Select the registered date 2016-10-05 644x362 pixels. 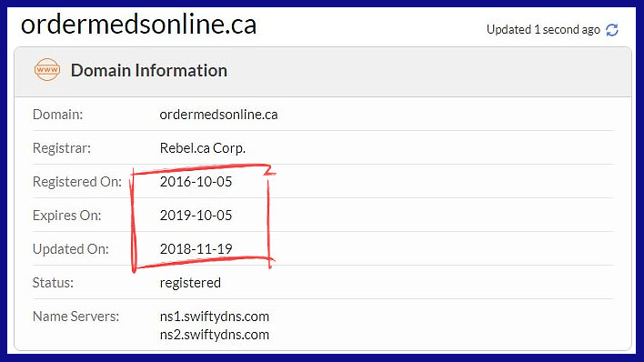(x=196, y=182)
